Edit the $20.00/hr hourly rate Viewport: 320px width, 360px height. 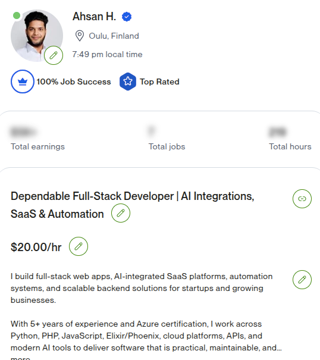[79, 246]
